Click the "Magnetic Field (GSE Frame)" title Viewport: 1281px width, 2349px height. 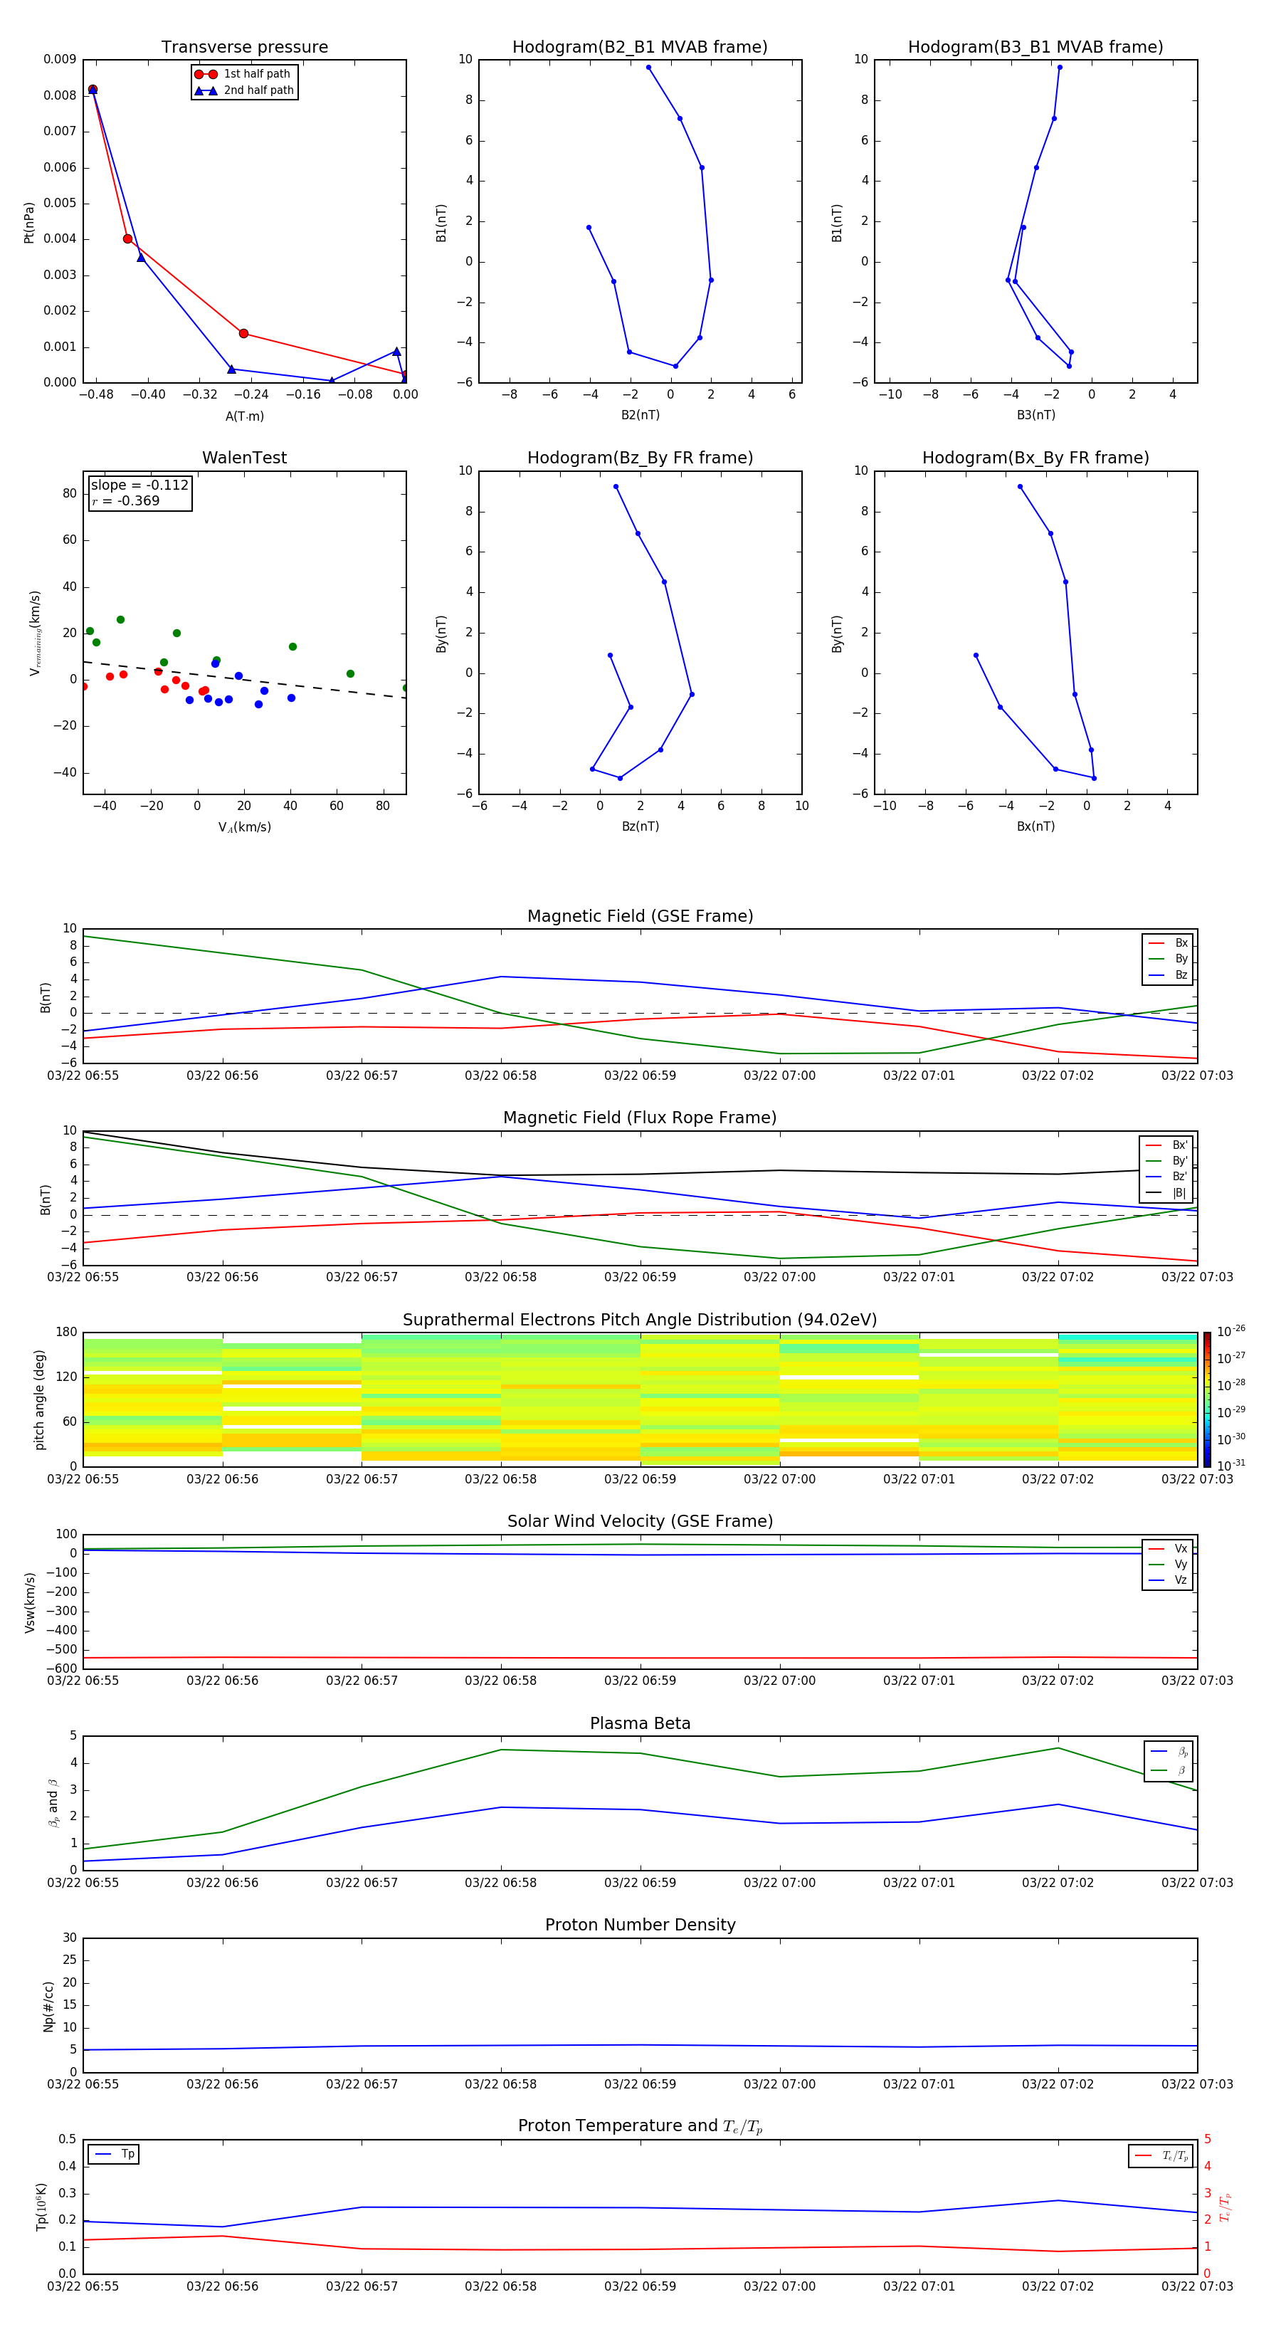coord(640,916)
